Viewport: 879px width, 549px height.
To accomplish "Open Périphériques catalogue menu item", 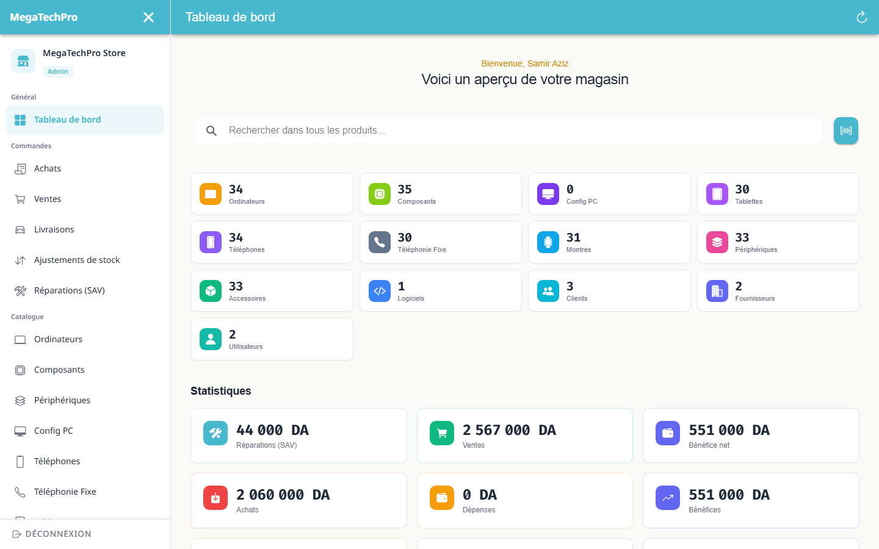I will click(x=85, y=400).
